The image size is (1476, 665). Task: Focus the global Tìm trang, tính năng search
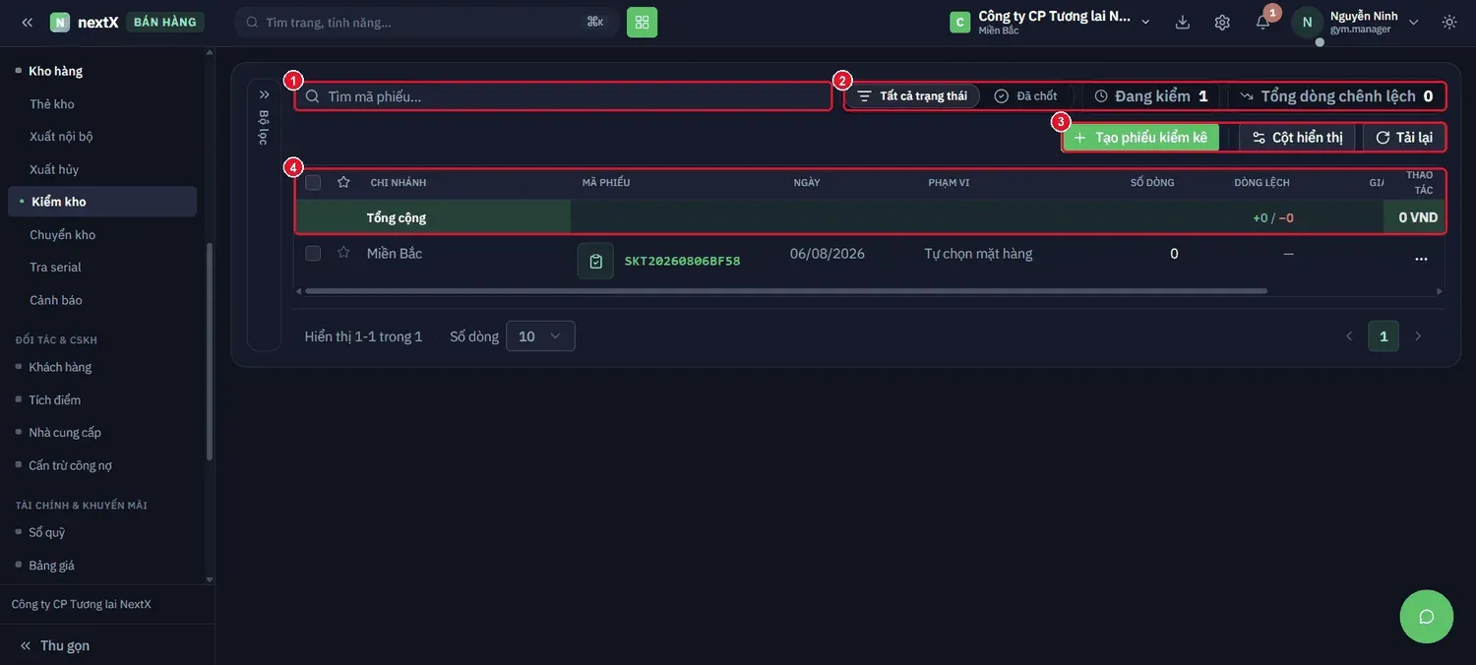coord(426,22)
